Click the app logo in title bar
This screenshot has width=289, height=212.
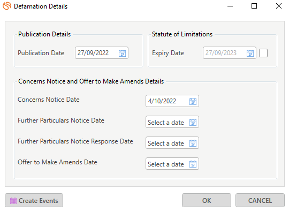point(7,6)
